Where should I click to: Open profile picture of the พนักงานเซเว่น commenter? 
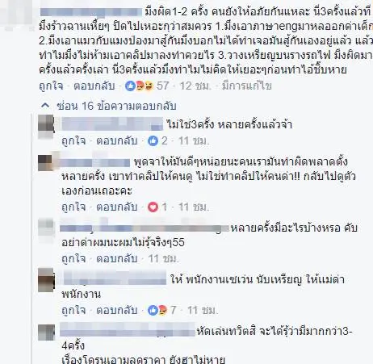(x=46, y=280)
